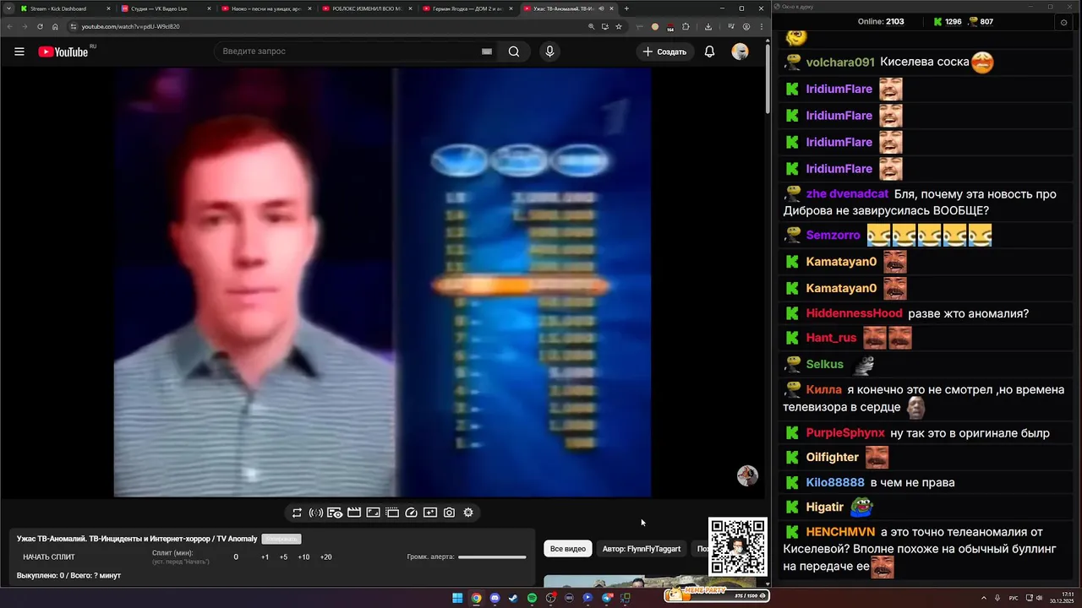Click username Selkus in chat
The width and height of the screenshot is (1082, 608).
point(824,364)
